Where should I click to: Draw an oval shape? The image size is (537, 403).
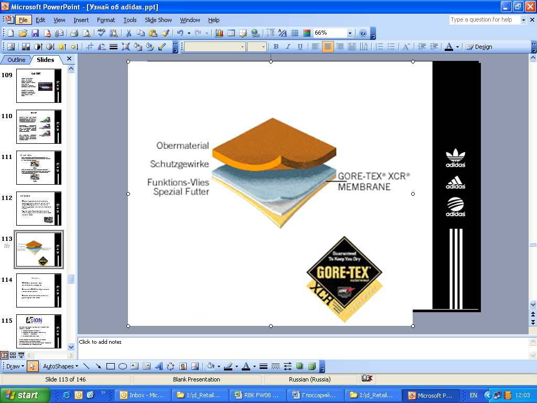(x=123, y=366)
